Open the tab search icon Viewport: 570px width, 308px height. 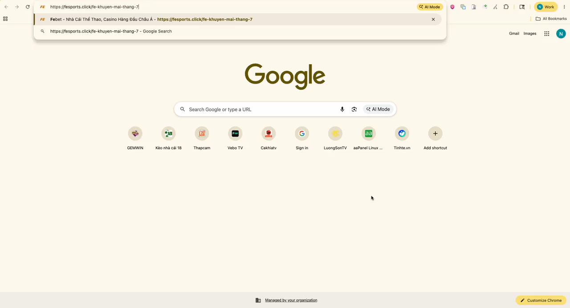(x=522, y=7)
